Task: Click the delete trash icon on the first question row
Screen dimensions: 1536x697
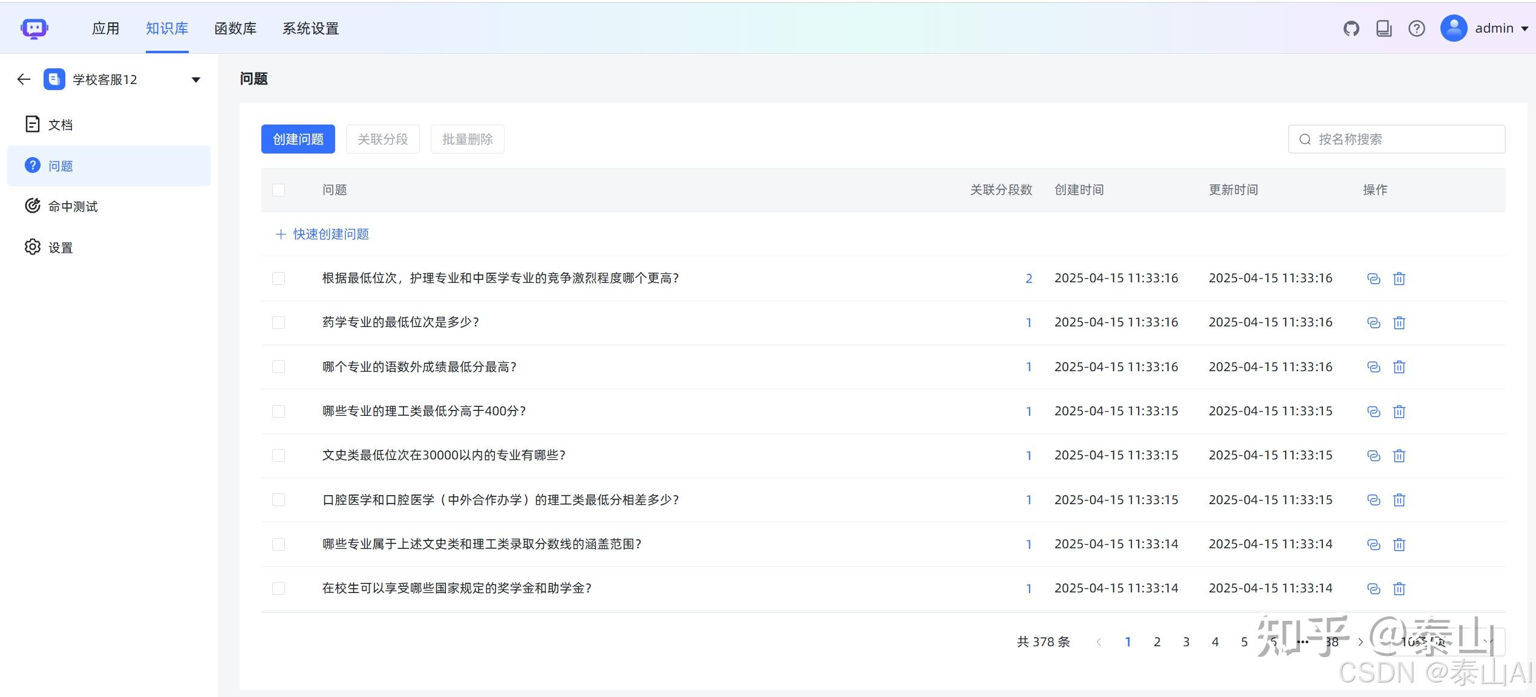Action: (1399, 279)
